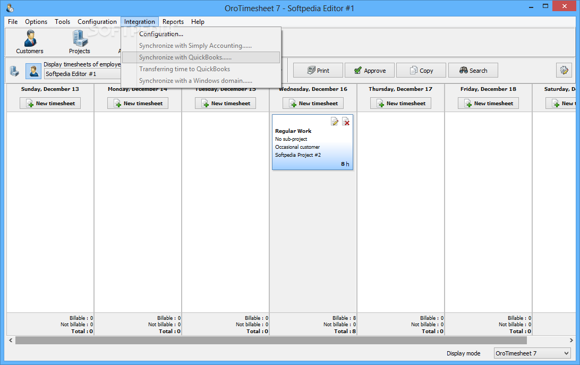Add new timesheet for Wednesday, December 16
The height and width of the screenshot is (365, 580).
pos(313,103)
